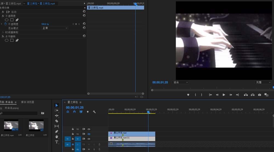Click the 100.0 % opacity value

click(x=45, y=24)
